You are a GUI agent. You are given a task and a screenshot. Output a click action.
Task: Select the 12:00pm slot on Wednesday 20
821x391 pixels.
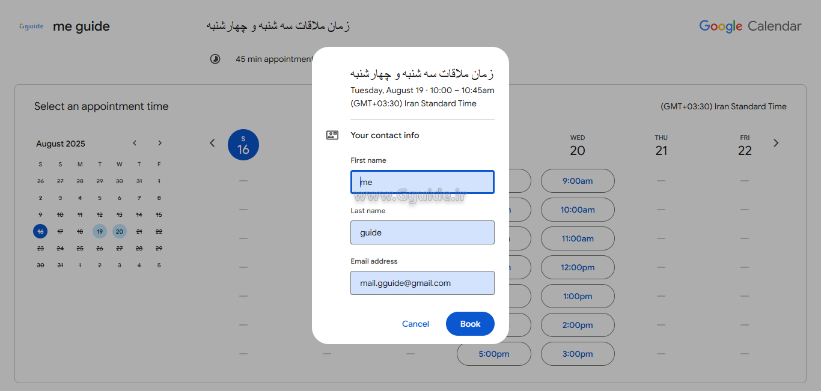pos(578,267)
